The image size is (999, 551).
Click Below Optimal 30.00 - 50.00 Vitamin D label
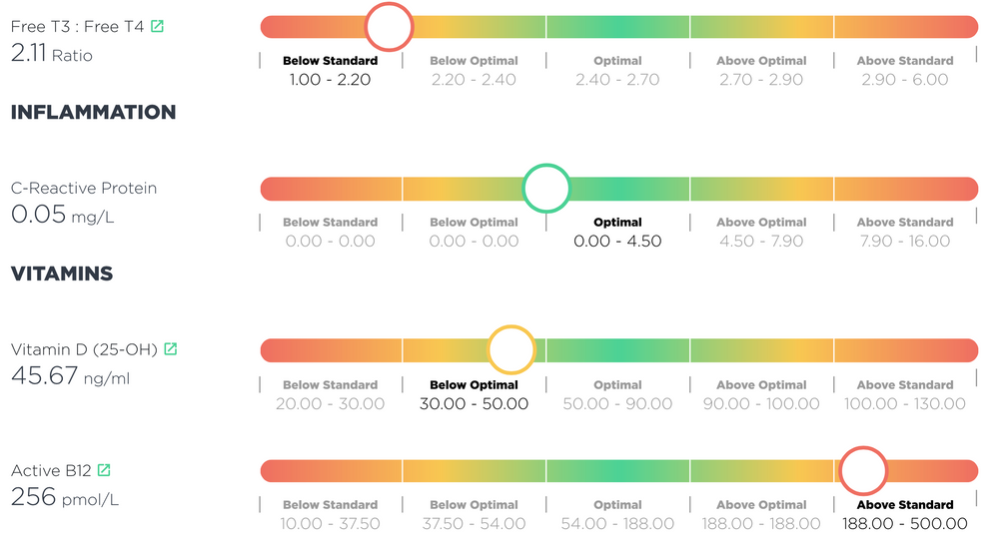pos(474,394)
